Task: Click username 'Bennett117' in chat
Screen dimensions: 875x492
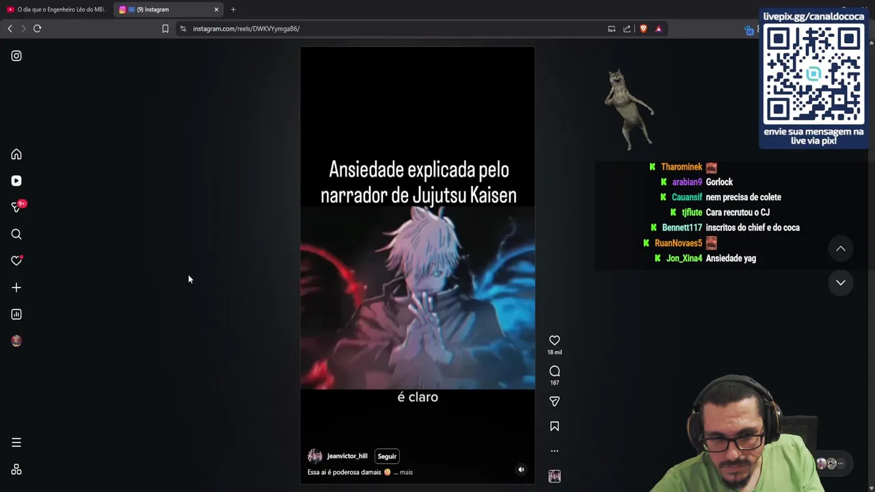Action: (x=682, y=228)
